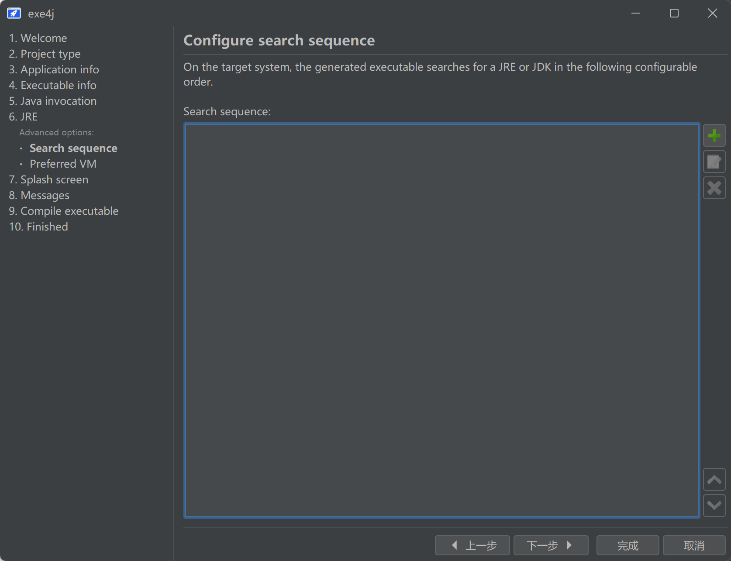Click the remove entry X icon
731x561 pixels.
click(x=714, y=188)
